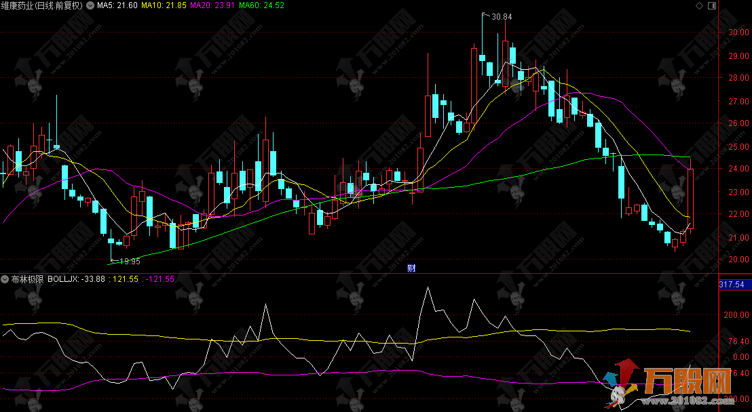The image size is (752, 412).
Task: Click the blue 财 financial marker
Action: [x=411, y=268]
